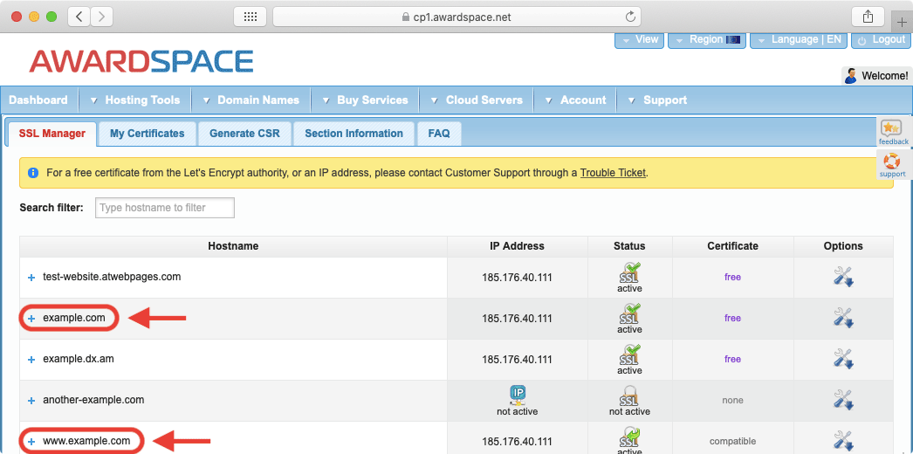Click the Trouble Ticket link
This screenshot has height=454, width=913.
(x=613, y=173)
